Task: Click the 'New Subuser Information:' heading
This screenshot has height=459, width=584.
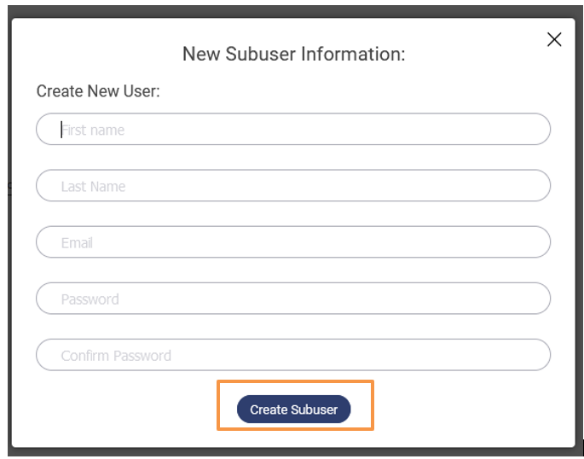Action: point(293,54)
